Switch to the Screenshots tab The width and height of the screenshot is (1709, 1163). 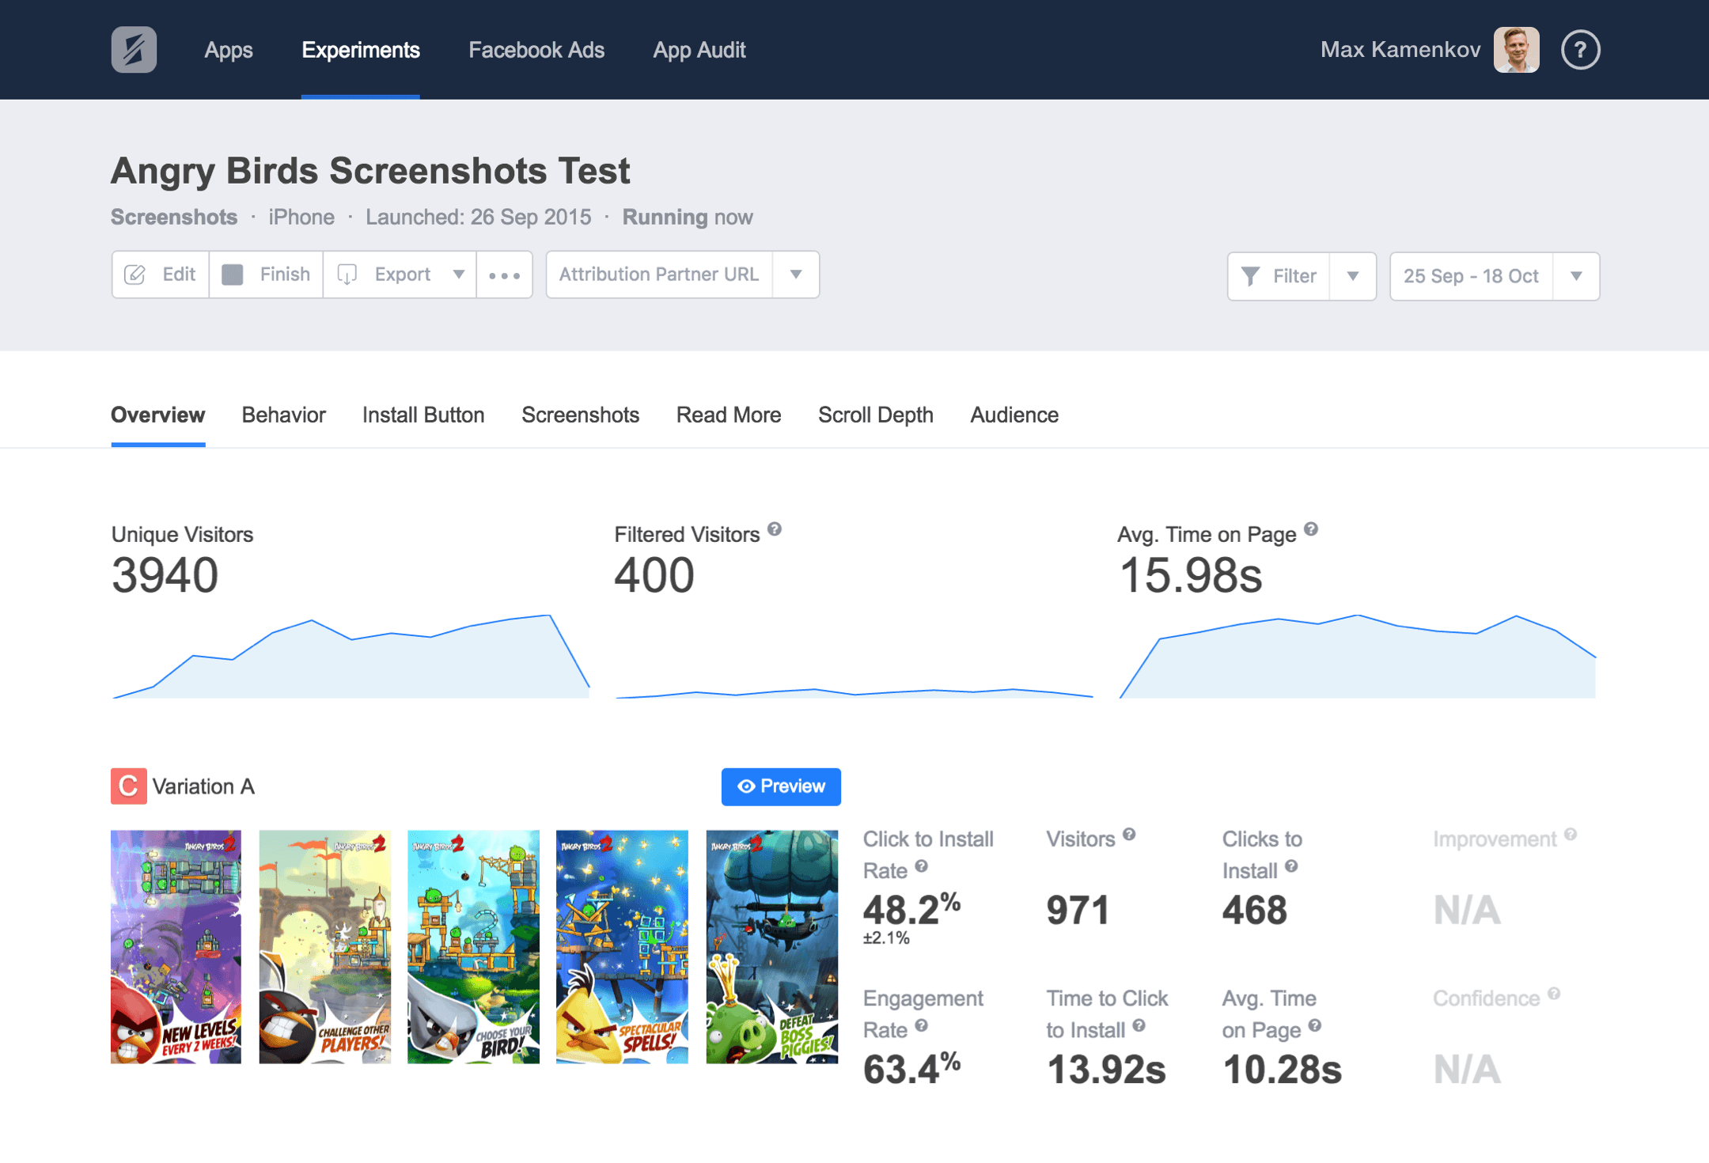tap(580, 415)
